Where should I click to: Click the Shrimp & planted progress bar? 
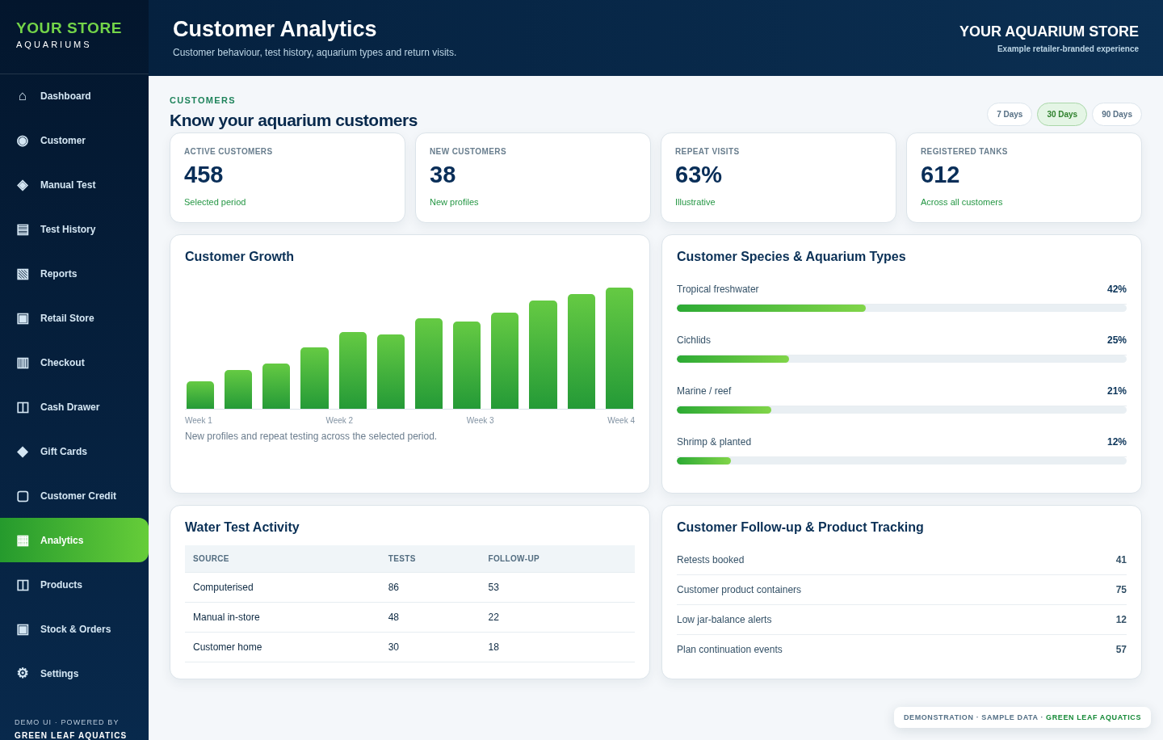[901, 461]
